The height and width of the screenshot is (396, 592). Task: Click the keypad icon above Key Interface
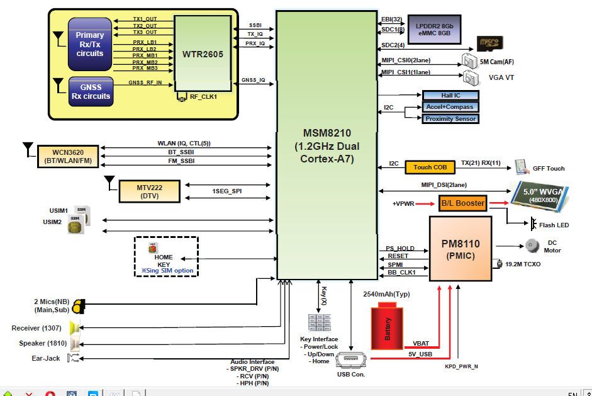point(320,323)
